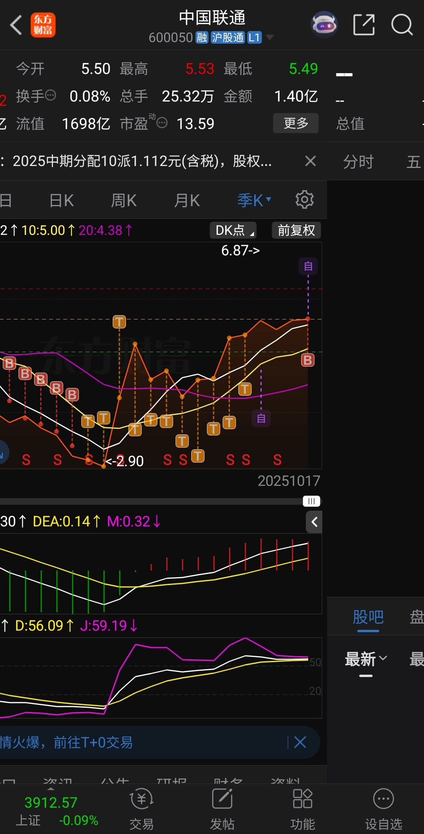This screenshot has width=424, height=834.
Task: Tap the DEA:0.14 value
Action: point(67,521)
